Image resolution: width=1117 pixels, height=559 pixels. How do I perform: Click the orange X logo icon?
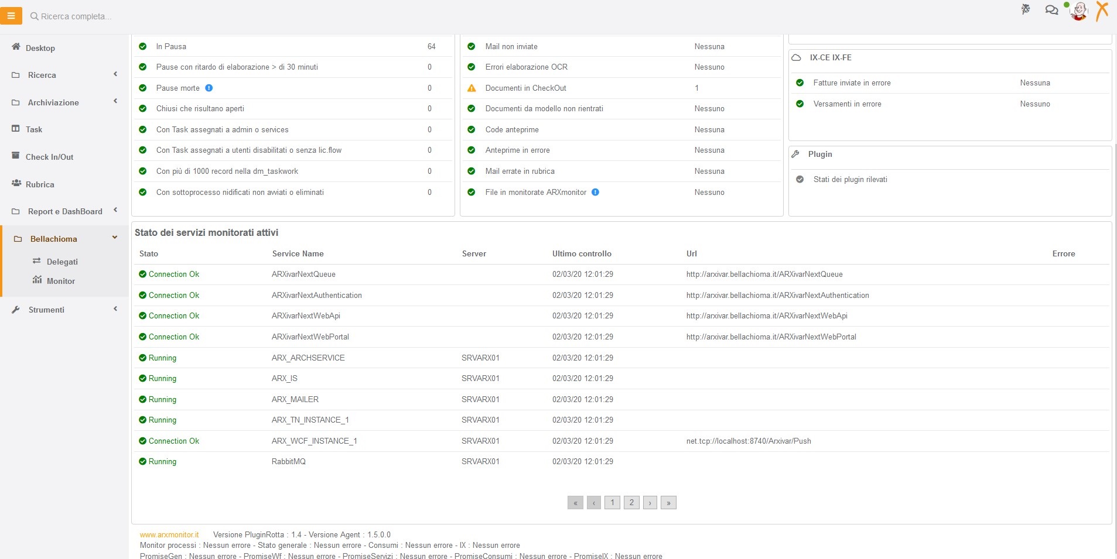(x=1102, y=11)
